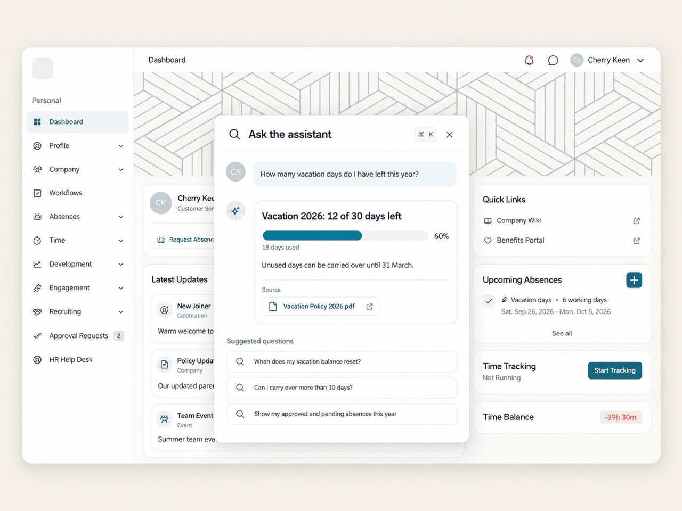Go to Dashboard in the sidebar
Screen dimensions: 682x511
click(78, 122)
